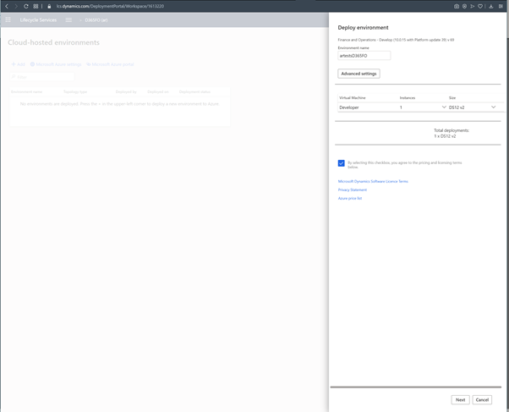This screenshot has height=412, width=509.
Task: Open the Privacy Statement link
Action: pyautogui.click(x=353, y=190)
